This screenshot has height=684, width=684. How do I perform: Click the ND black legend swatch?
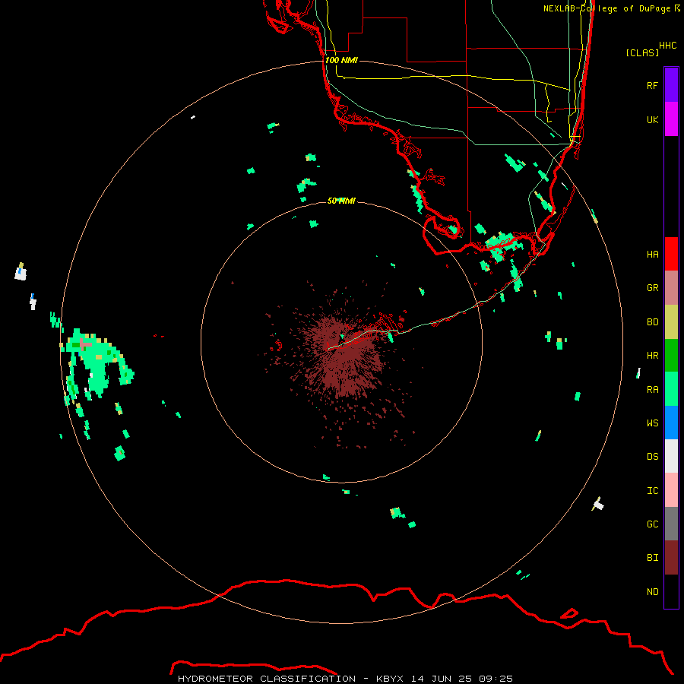click(x=671, y=591)
